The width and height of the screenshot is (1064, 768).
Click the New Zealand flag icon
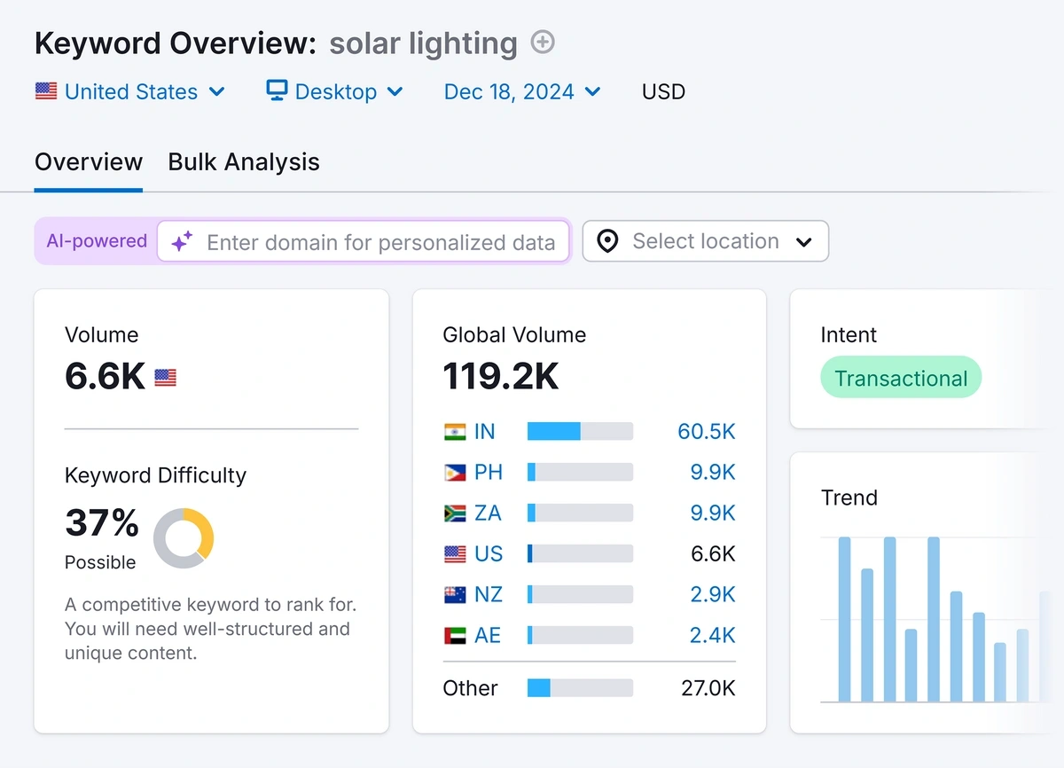click(x=455, y=595)
